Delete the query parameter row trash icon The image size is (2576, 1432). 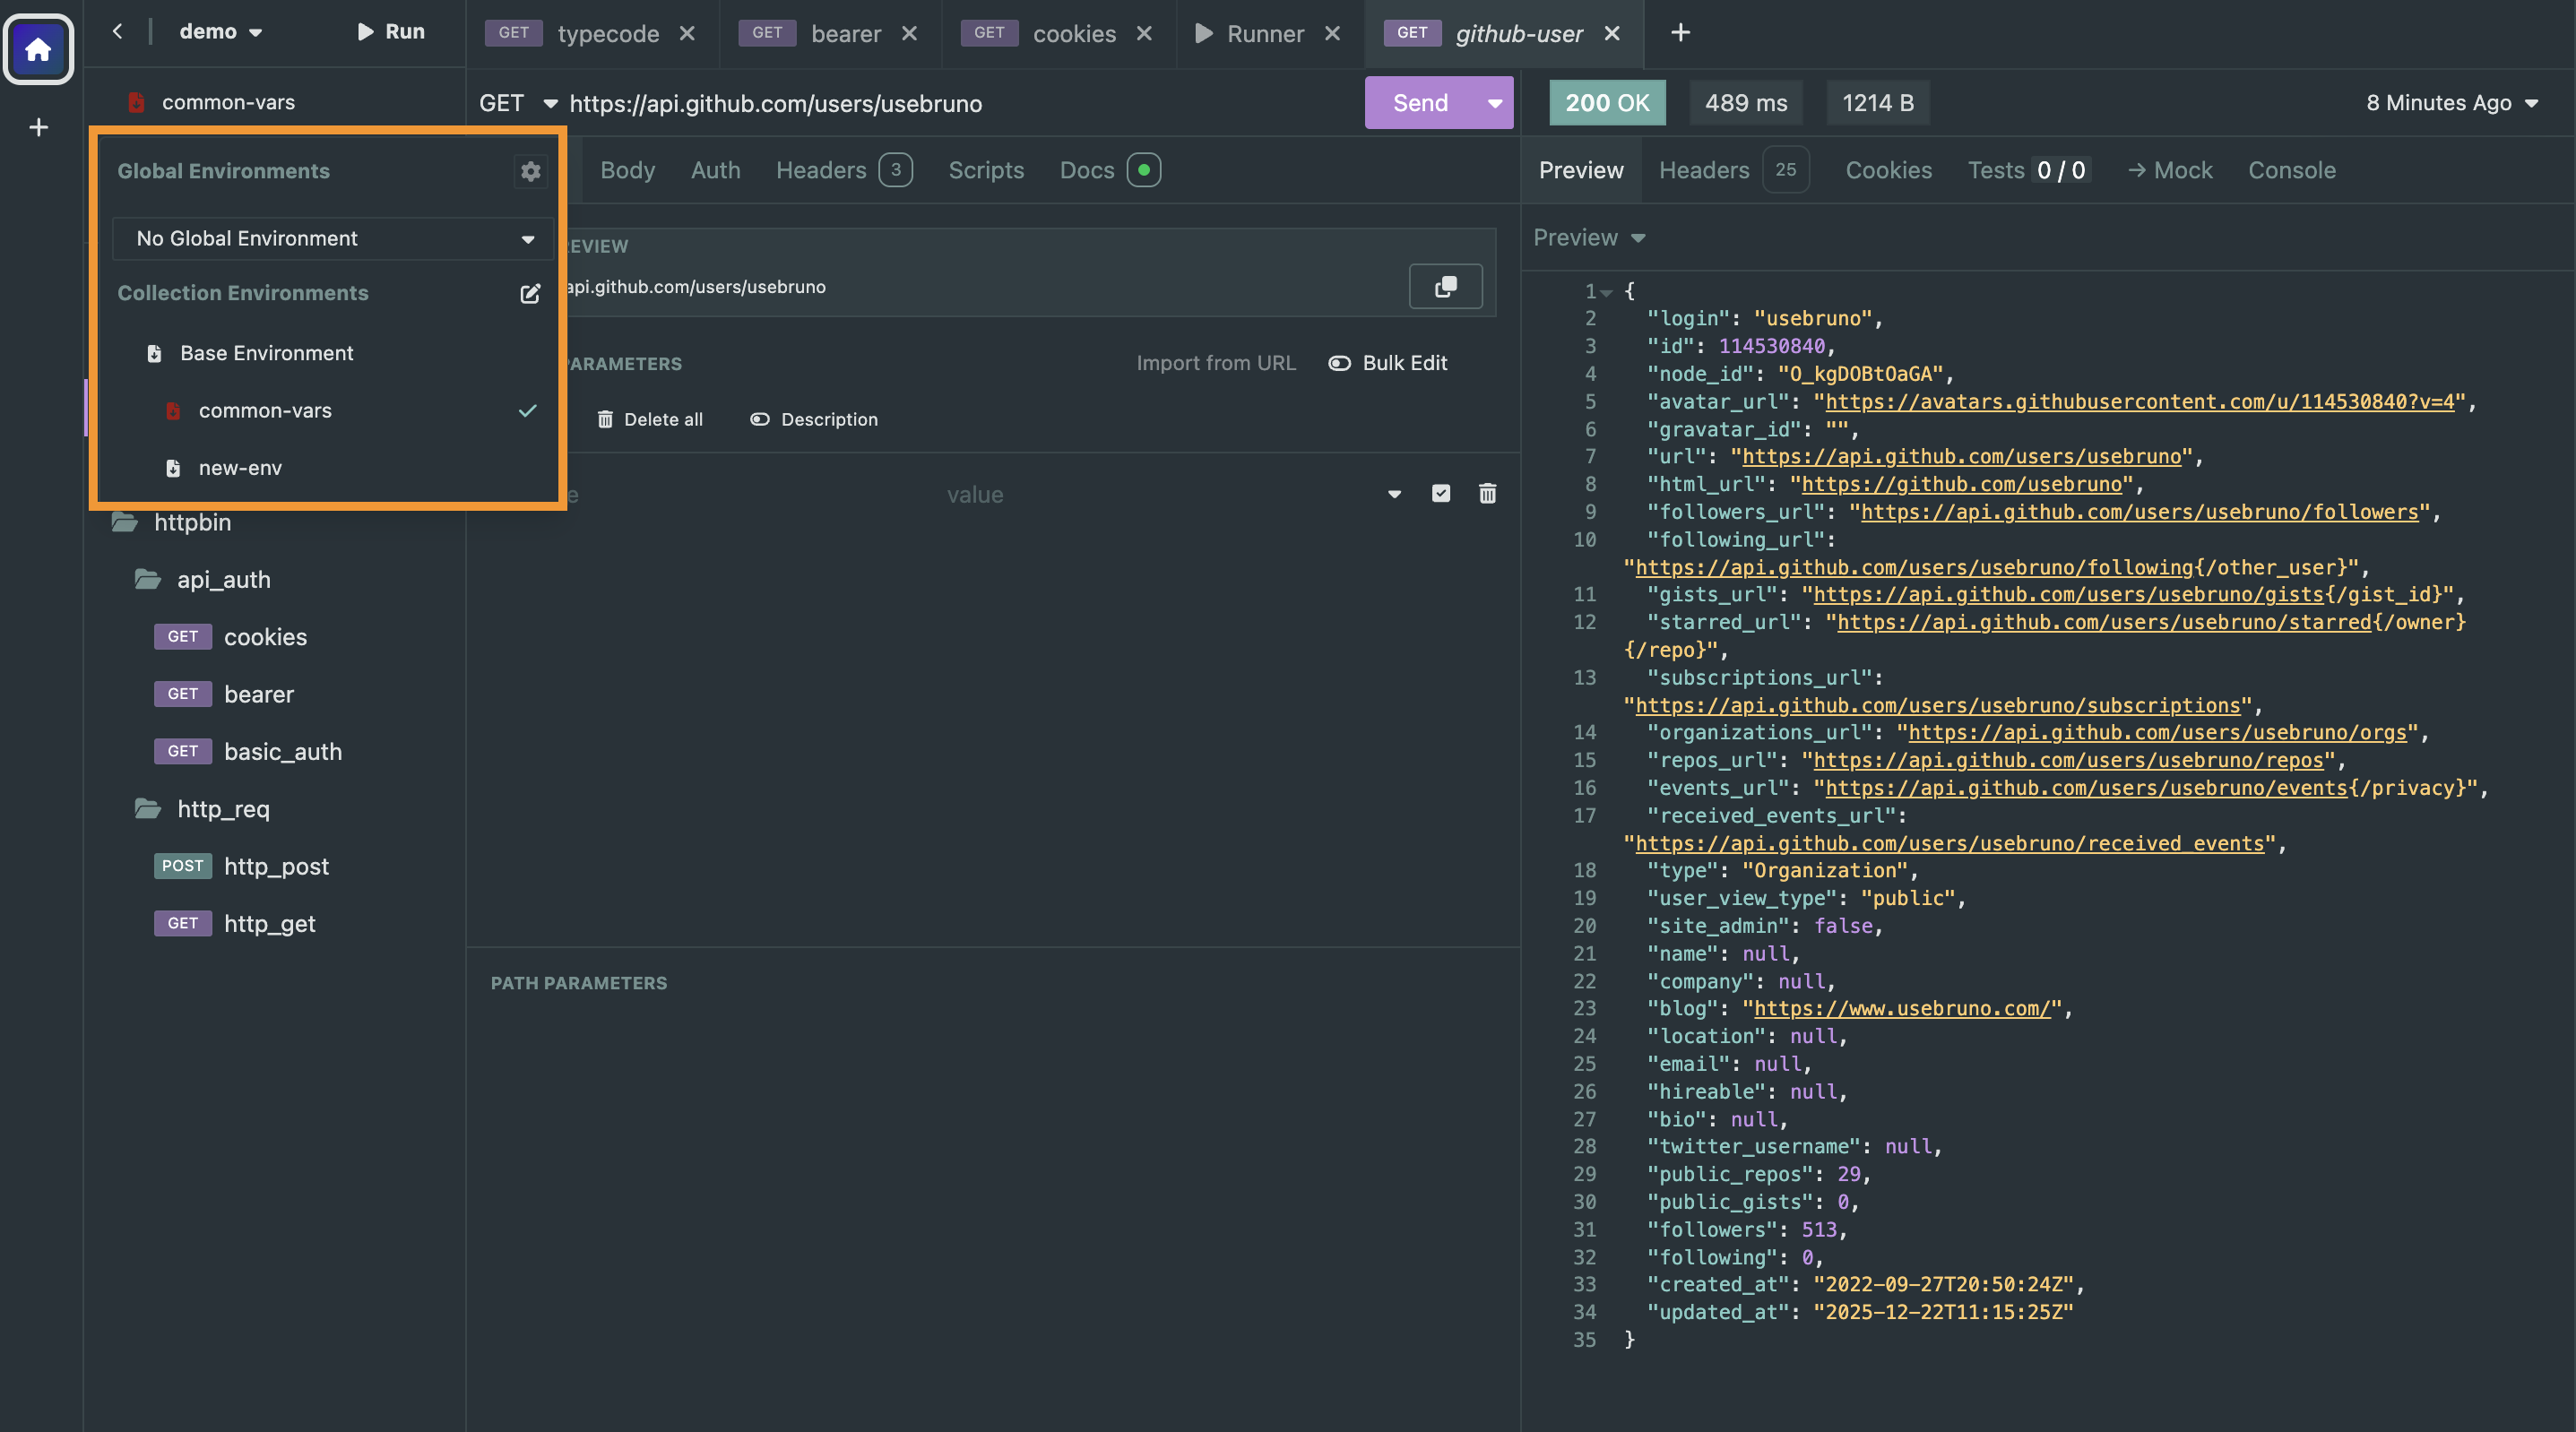pyautogui.click(x=1487, y=494)
